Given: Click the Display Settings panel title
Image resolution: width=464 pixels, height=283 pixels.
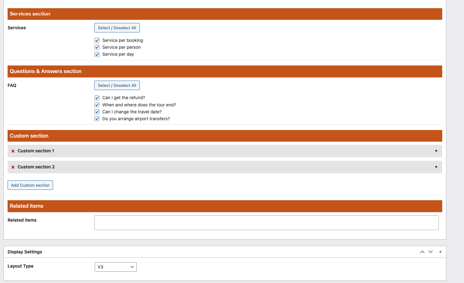Looking at the screenshot, I should (x=25, y=252).
